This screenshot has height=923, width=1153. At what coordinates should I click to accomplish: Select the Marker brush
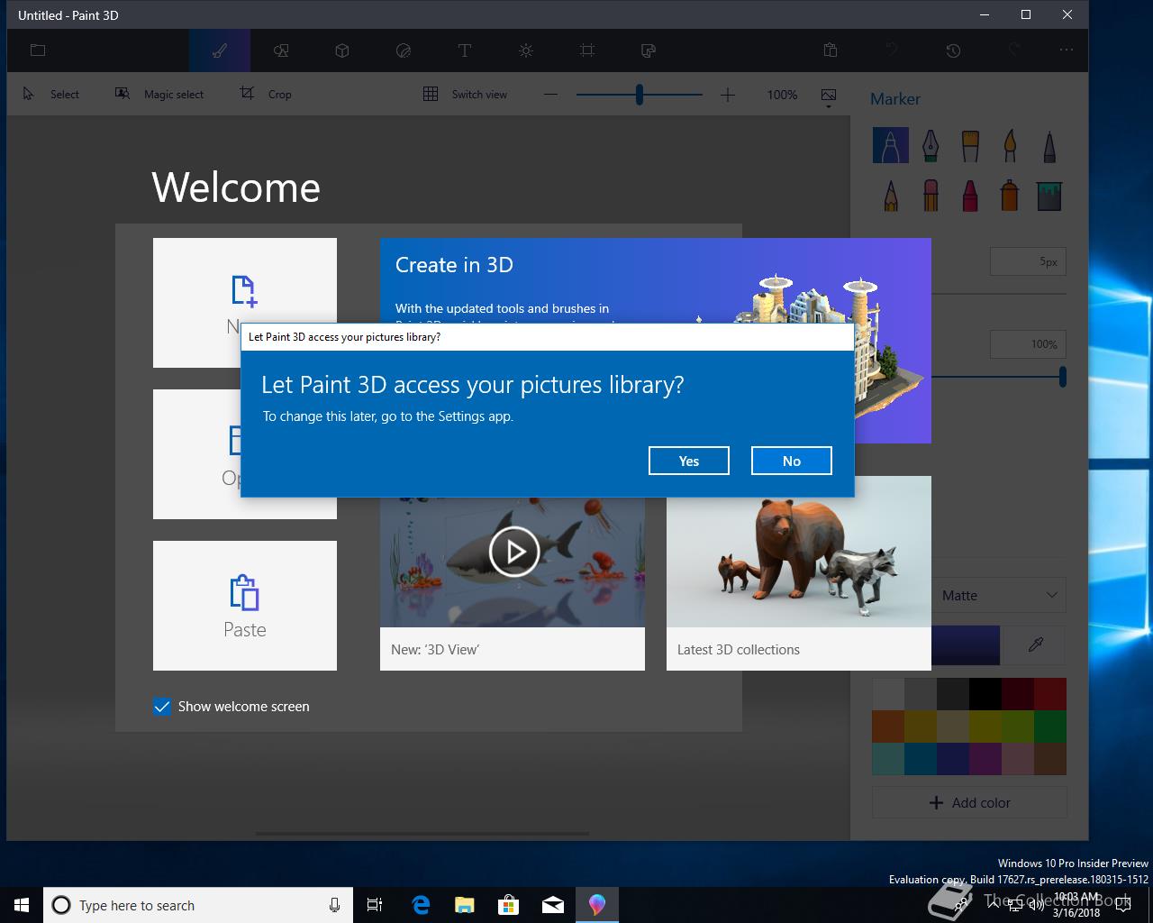(890, 145)
